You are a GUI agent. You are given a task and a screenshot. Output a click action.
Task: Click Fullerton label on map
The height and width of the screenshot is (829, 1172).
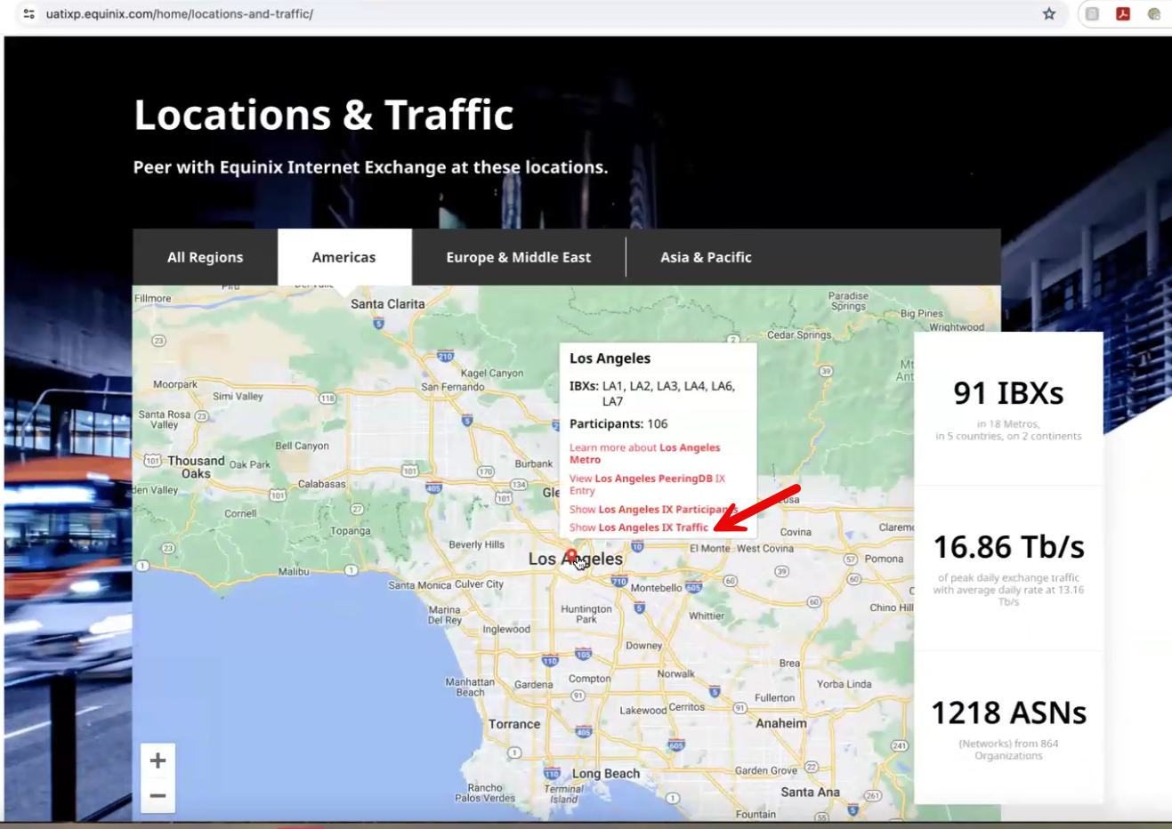(774, 697)
